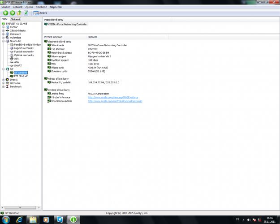Select the Počítač computer icon
The image size is (280, 224).
[x=8, y=27]
